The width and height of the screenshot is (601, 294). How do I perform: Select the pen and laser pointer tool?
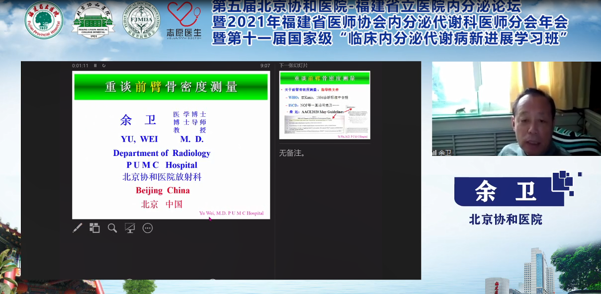coord(78,228)
